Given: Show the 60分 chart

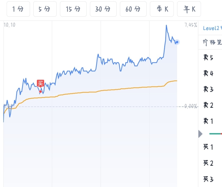Looking at the screenshot, I should (133, 9).
